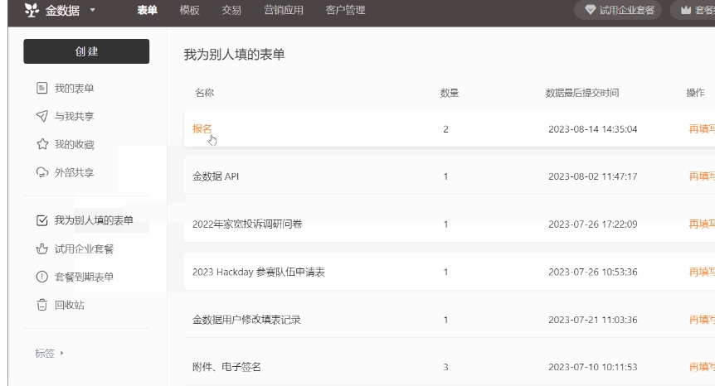Click 再填写 for 报名 row
Viewport: 715px width, 386px height.
[x=702, y=129]
